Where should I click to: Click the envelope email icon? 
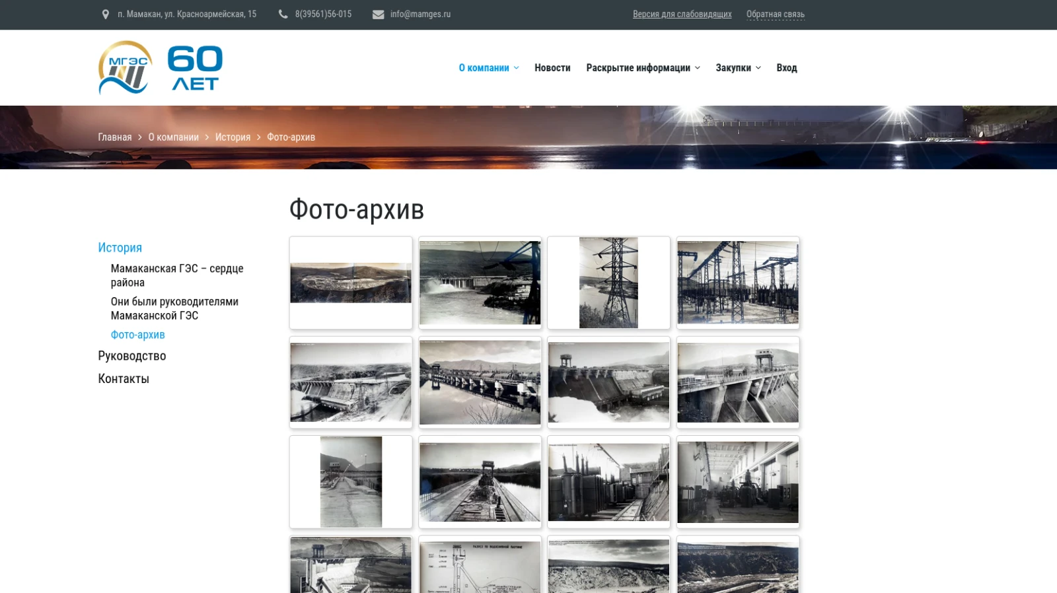[x=378, y=15]
